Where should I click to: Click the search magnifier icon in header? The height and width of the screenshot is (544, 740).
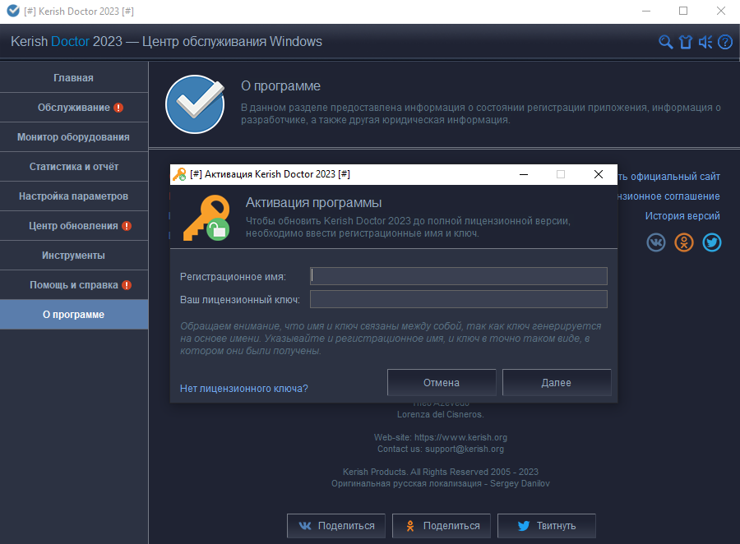(x=666, y=42)
